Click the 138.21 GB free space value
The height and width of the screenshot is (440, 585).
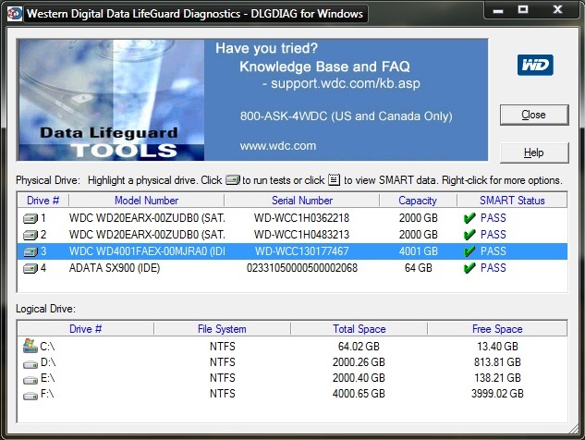[497, 378]
